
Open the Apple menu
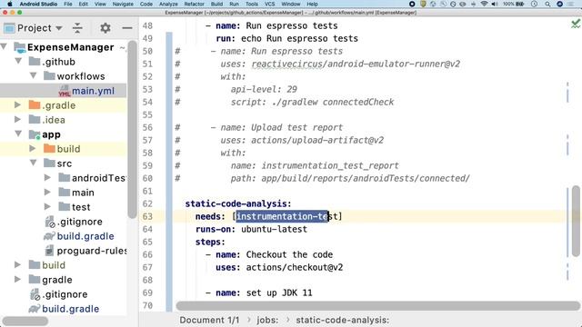10,4
